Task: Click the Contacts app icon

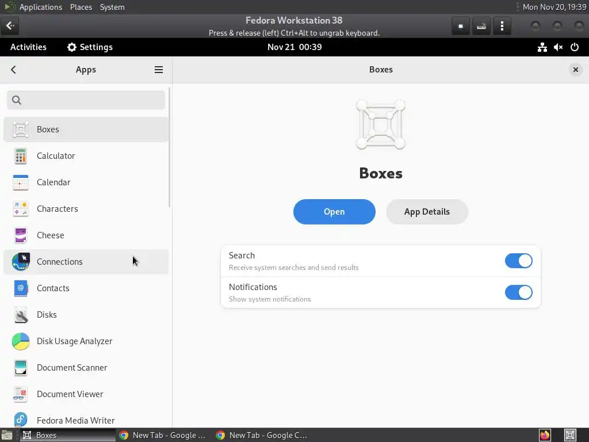Action: click(20, 288)
